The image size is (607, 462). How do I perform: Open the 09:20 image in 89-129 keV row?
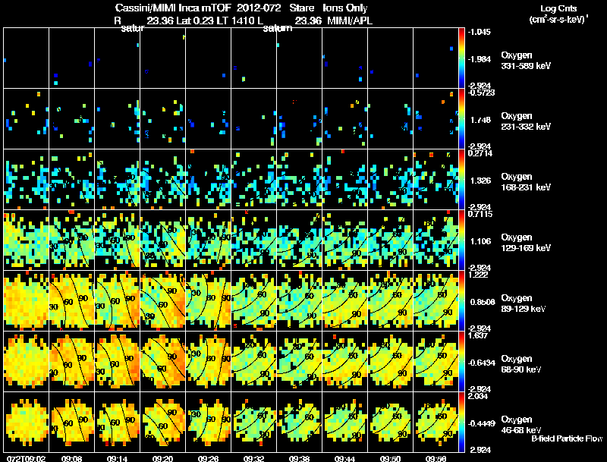[x=162, y=300]
